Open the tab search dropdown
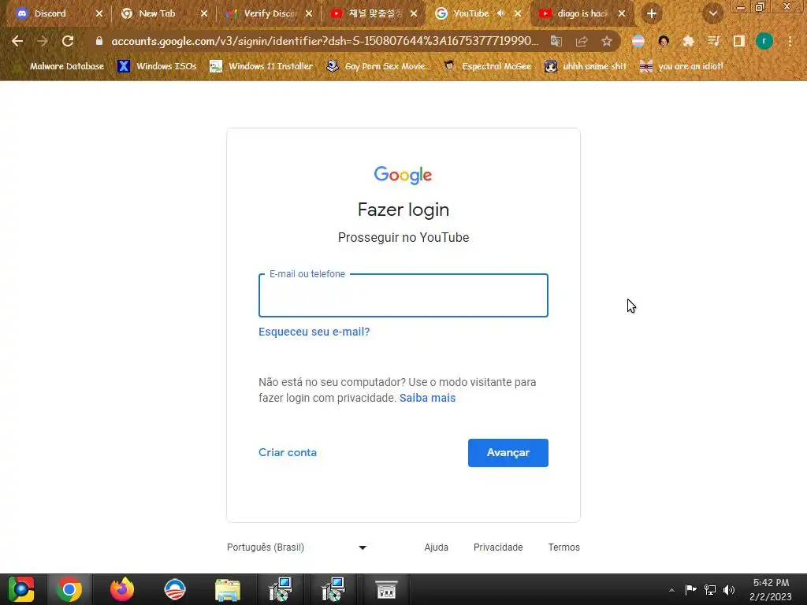 (x=712, y=14)
